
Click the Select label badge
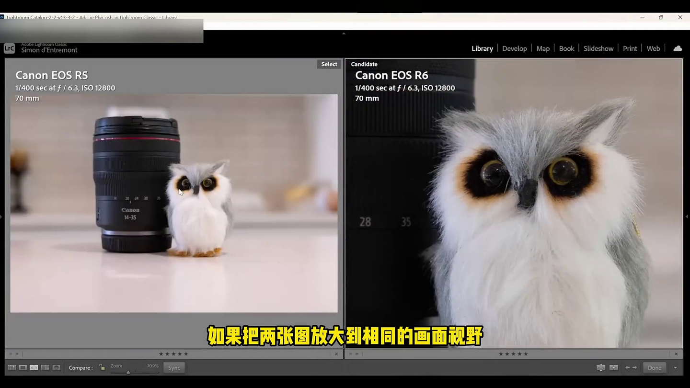tap(329, 64)
